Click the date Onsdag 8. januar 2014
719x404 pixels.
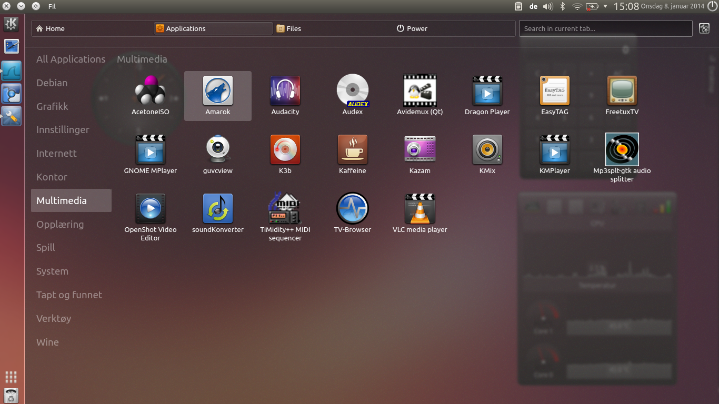click(x=672, y=6)
